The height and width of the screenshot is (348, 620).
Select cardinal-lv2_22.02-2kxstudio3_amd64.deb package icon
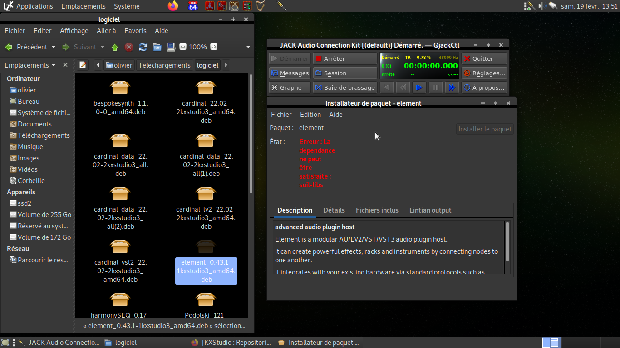click(x=206, y=194)
